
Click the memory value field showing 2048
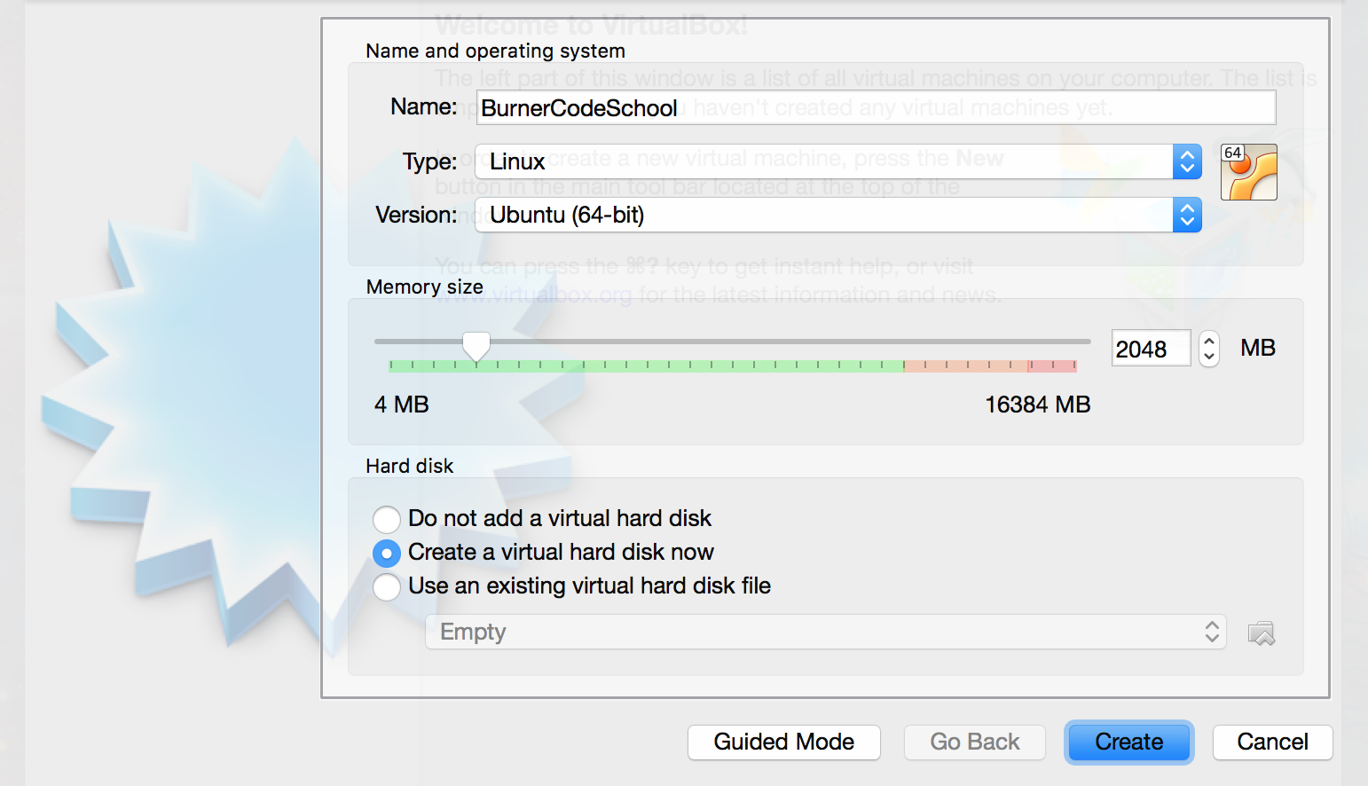[1151, 349]
